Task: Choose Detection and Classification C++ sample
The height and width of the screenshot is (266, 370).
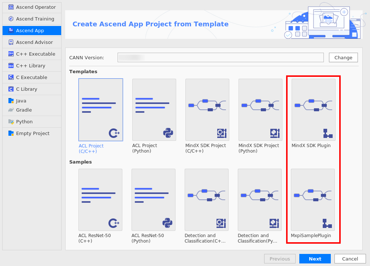Action: 207,200
